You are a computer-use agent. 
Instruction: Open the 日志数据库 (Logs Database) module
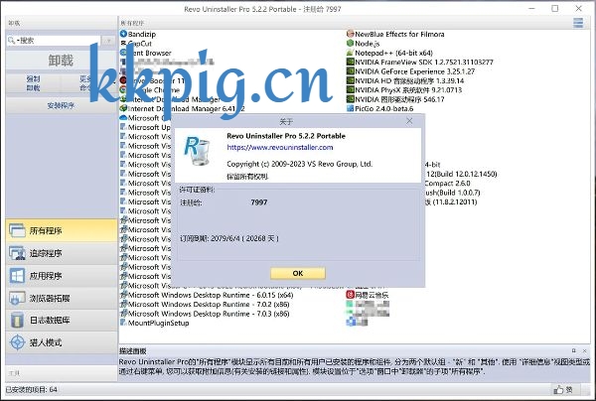tap(62, 321)
